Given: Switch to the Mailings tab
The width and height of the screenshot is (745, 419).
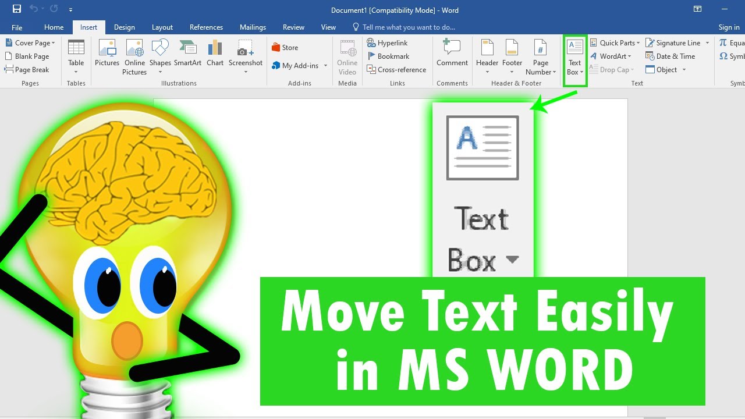Looking at the screenshot, I should [253, 27].
